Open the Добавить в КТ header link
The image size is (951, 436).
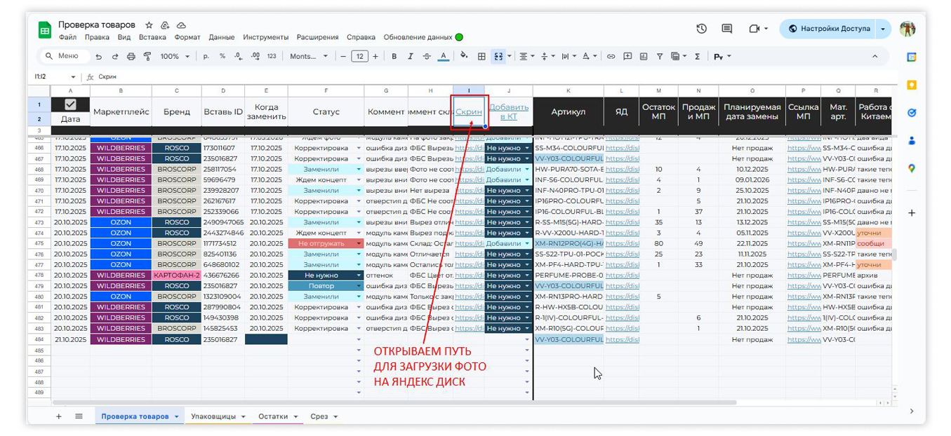[509, 112]
